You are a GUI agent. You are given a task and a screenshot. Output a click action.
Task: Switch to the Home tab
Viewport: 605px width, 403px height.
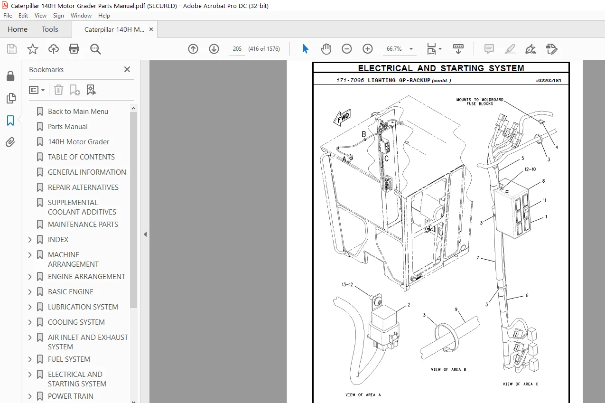(x=18, y=29)
